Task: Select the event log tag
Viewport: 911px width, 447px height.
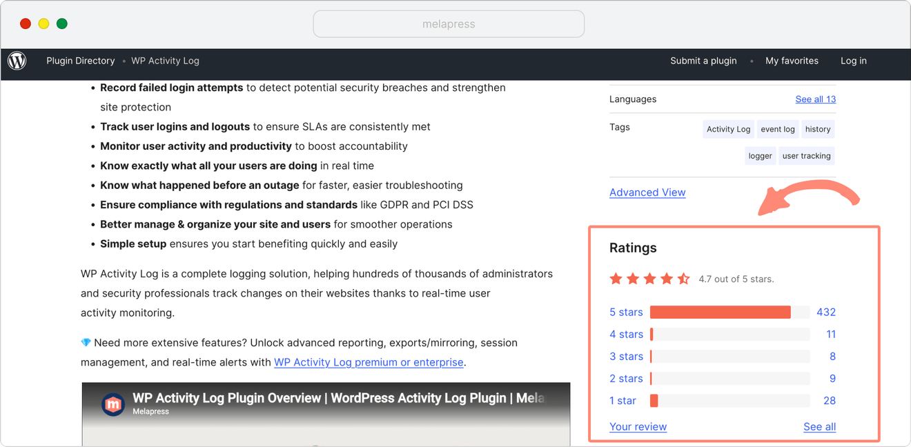Action: point(778,129)
